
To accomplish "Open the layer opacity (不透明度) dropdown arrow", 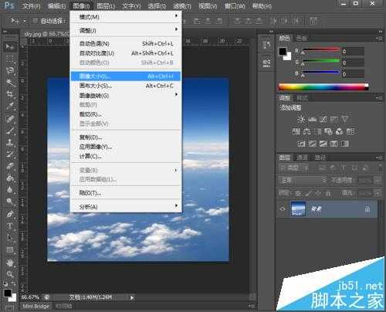I will [x=378, y=181].
